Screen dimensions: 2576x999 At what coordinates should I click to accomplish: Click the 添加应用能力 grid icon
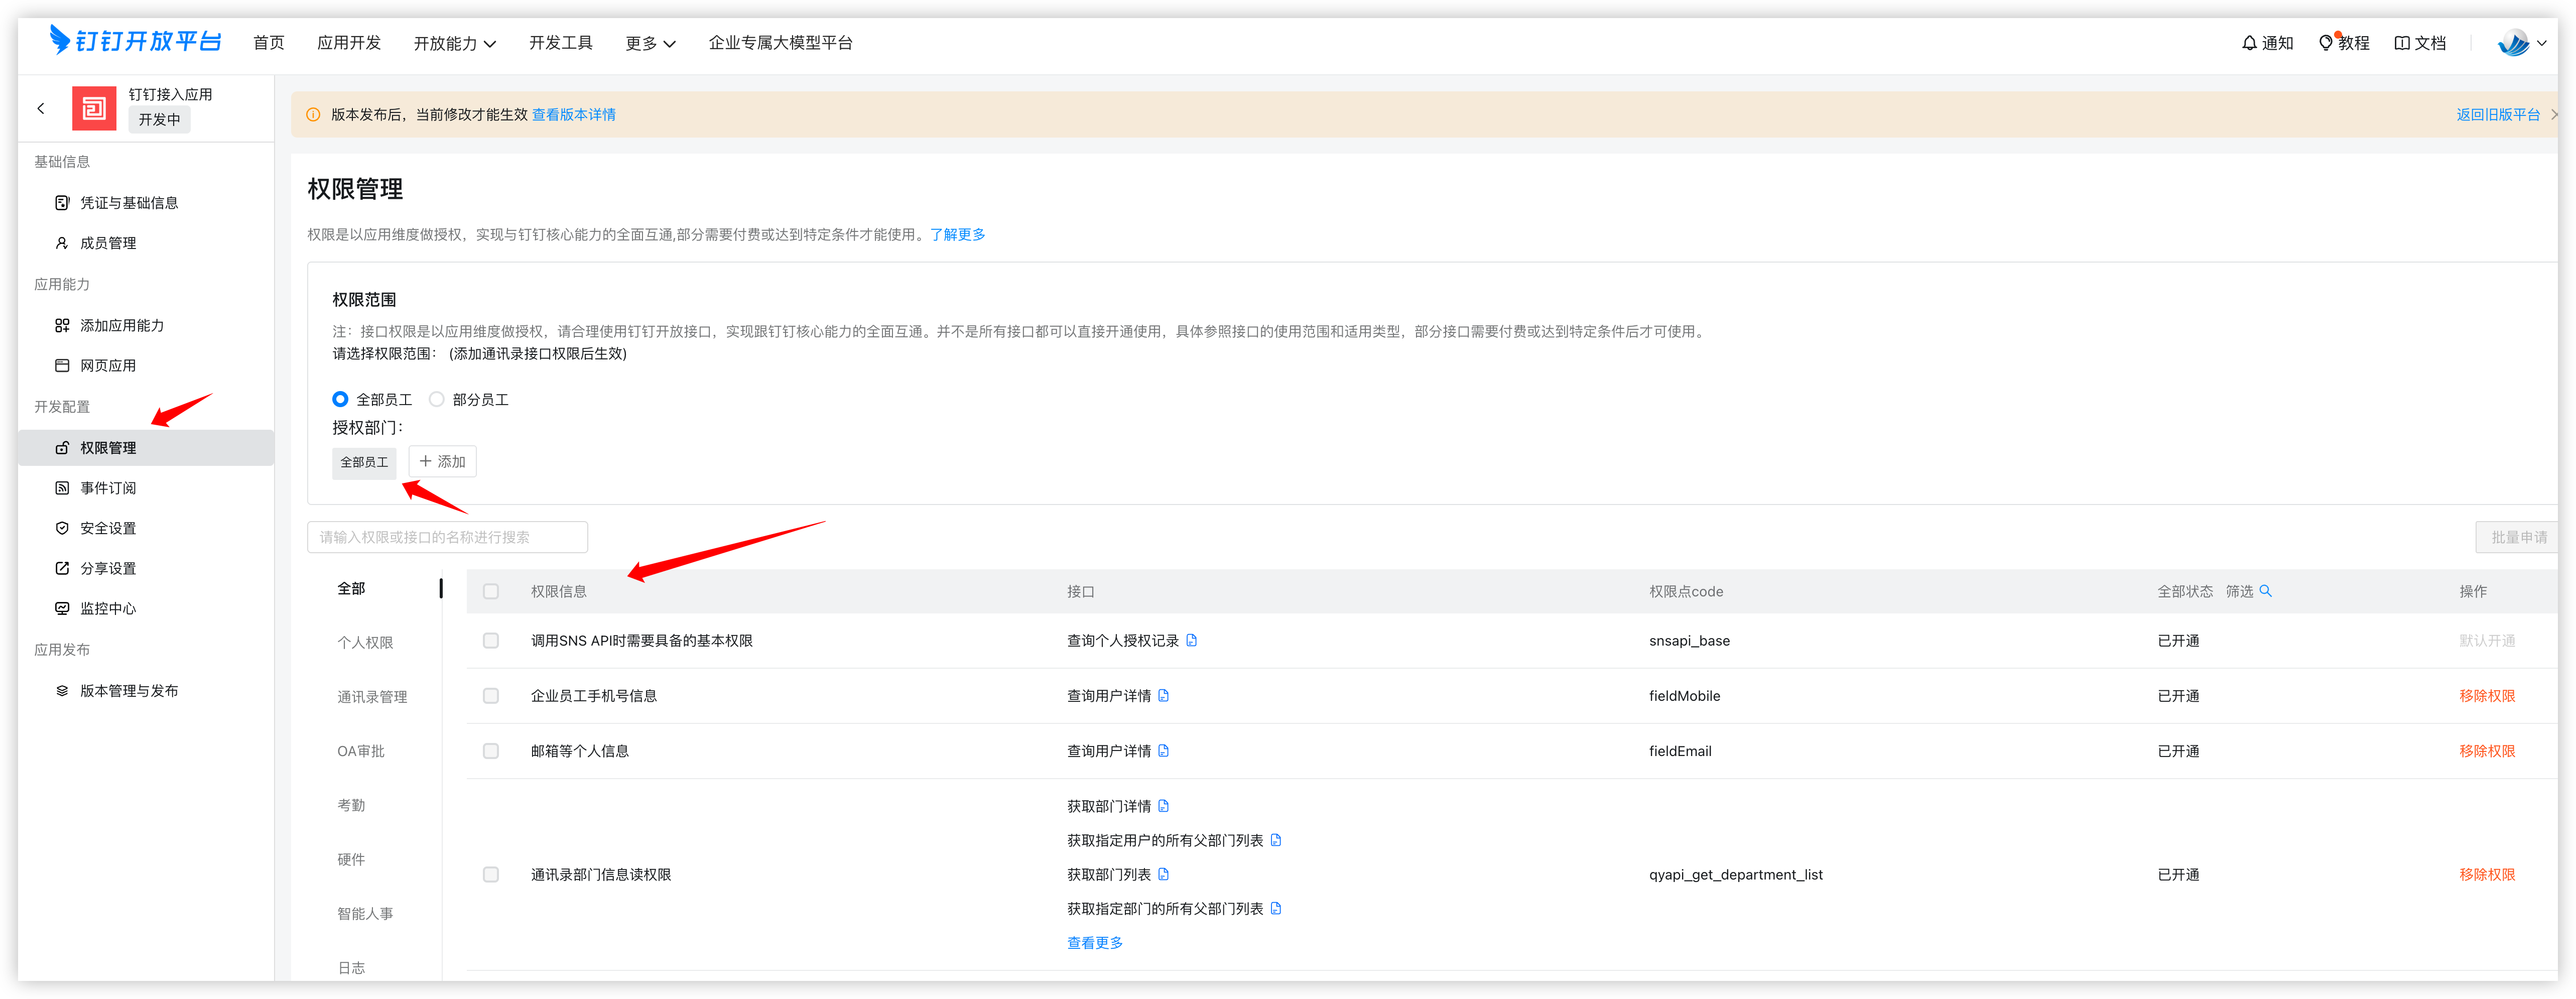pos(62,325)
